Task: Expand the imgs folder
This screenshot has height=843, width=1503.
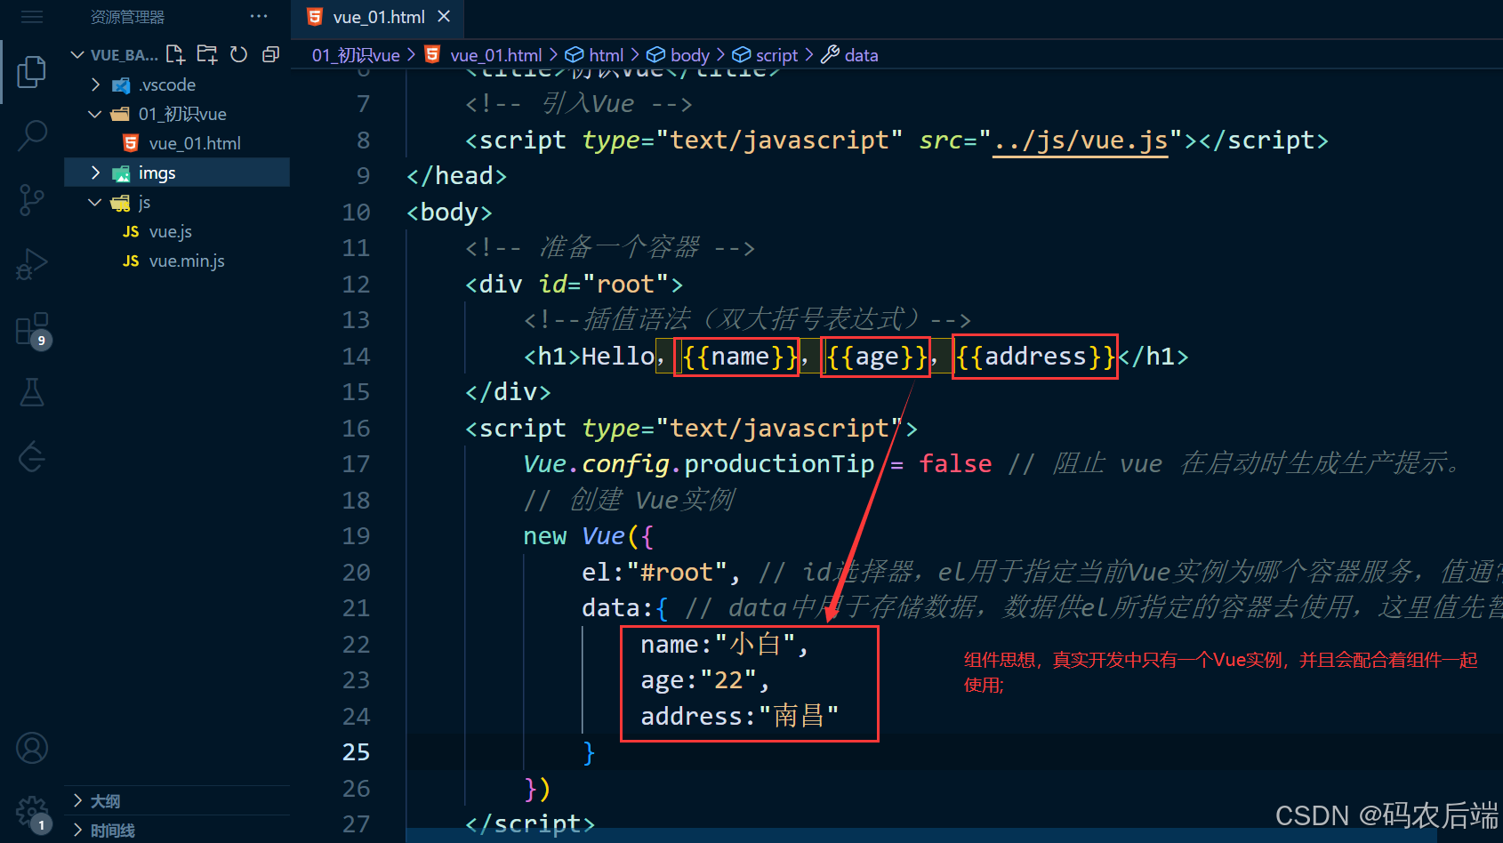Action: (x=177, y=173)
